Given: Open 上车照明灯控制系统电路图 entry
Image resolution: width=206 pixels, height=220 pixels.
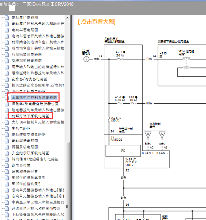Looking at the screenshot, I should tap(34, 98).
